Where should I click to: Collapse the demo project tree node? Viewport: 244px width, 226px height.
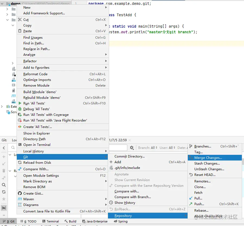(x=2, y=4)
